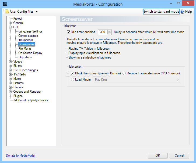Viewport: 196px width, 163px height.
Task: Click the User Config files folder icon
Action: [7, 12]
